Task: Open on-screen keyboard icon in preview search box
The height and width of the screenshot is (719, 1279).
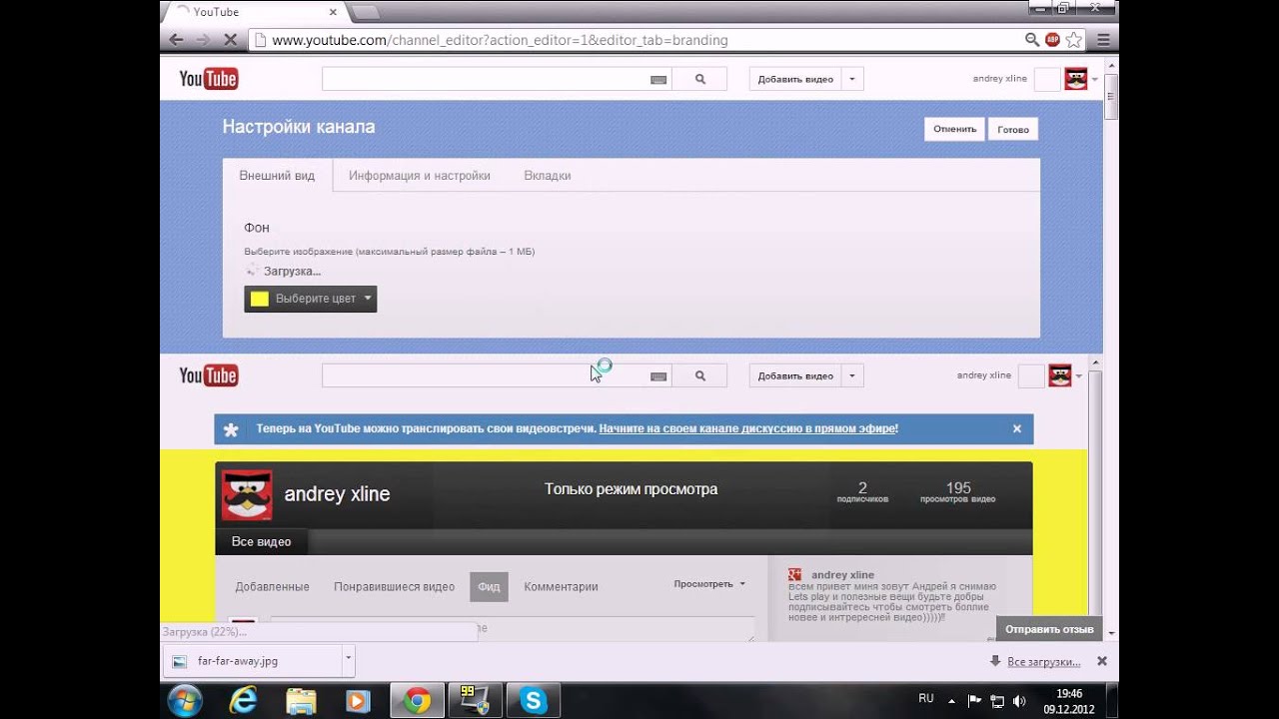Action: [x=658, y=376]
